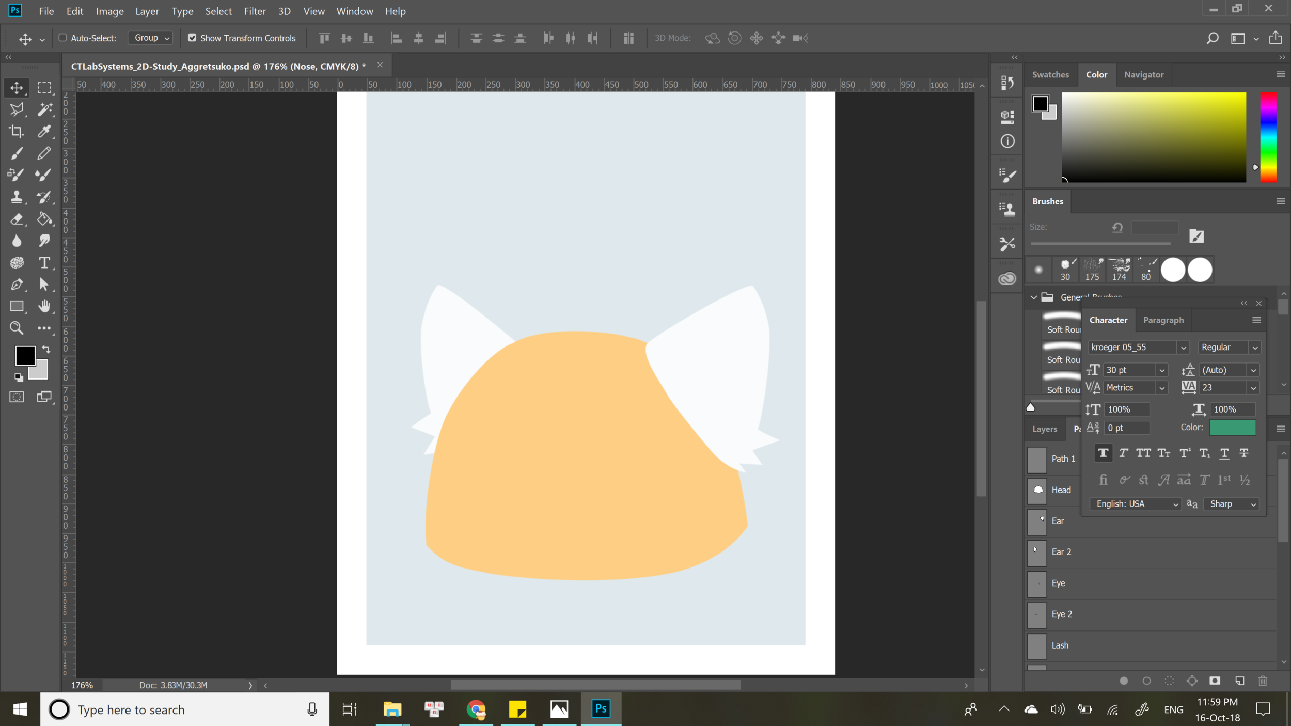This screenshot has width=1291, height=726.
Task: Click the foreground color swatch in toolbox
Action: coord(25,356)
